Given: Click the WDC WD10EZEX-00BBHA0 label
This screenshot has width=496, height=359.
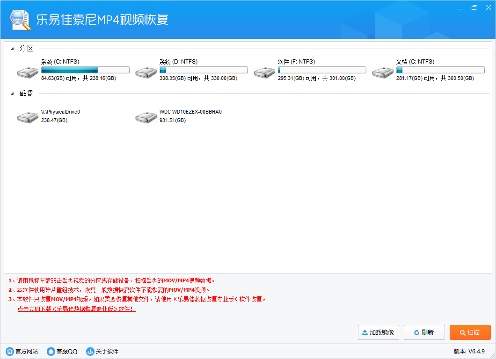Looking at the screenshot, I should click(x=190, y=112).
